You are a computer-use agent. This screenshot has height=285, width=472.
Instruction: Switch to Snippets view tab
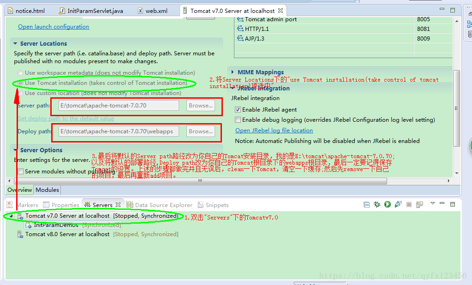pyautogui.click(x=213, y=205)
